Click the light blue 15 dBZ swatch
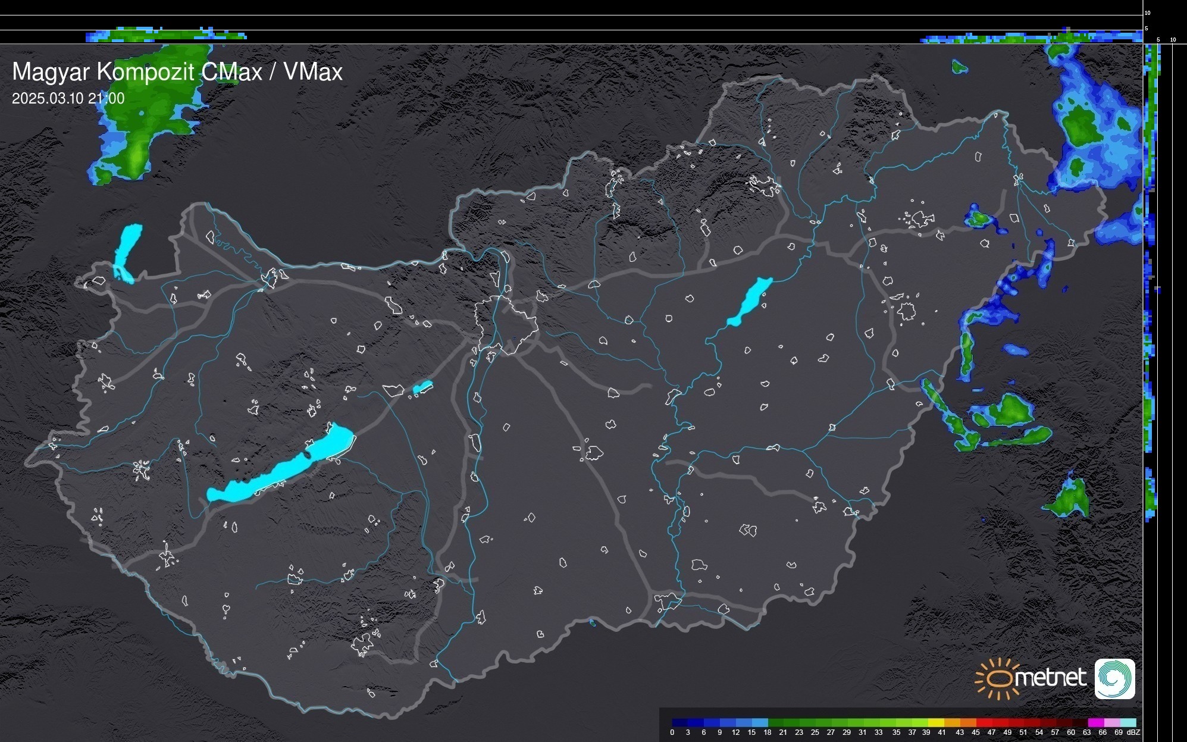This screenshot has width=1187, height=742. pyautogui.click(x=760, y=722)
